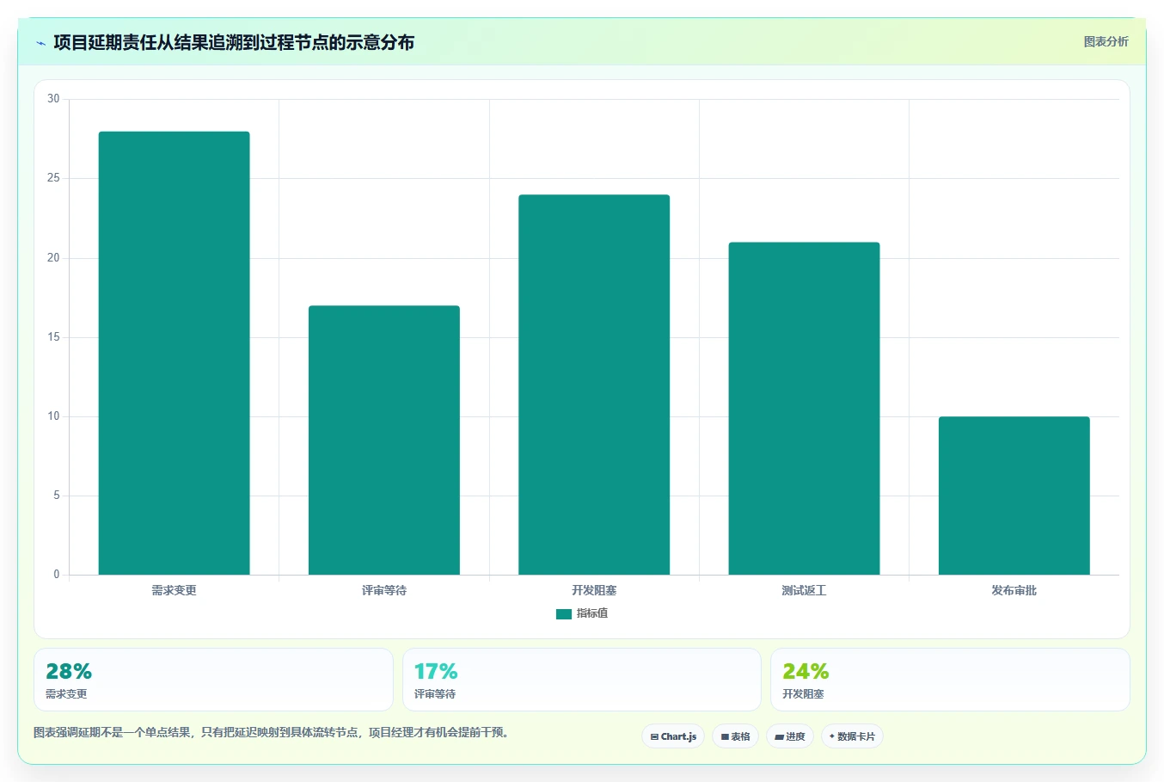This screenshot has height=782, width=1164.
Task: Toggle the 指标值 legend color swatch
Action: point(564,613)
